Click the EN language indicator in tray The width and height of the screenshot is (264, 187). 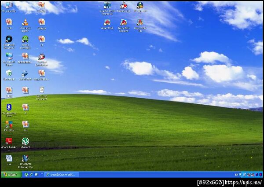(236, 175)
